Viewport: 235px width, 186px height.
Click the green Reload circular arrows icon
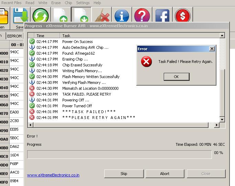[41, 15]
